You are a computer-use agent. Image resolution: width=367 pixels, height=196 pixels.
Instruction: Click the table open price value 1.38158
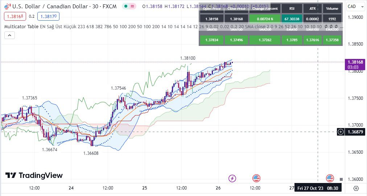(x=212, y=19)
